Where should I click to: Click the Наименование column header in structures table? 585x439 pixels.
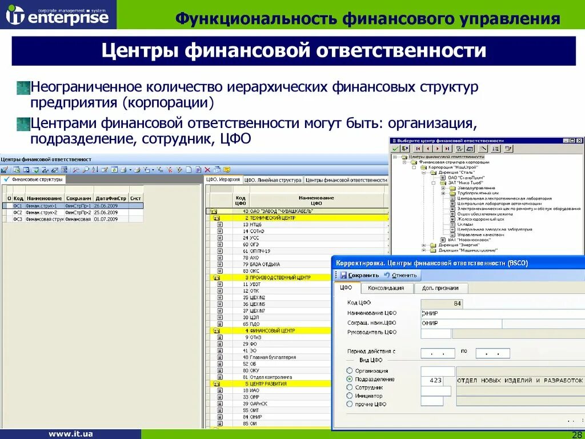[x=45, y=198]
